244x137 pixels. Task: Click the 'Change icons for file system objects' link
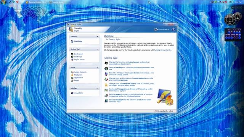click(132, 84)
